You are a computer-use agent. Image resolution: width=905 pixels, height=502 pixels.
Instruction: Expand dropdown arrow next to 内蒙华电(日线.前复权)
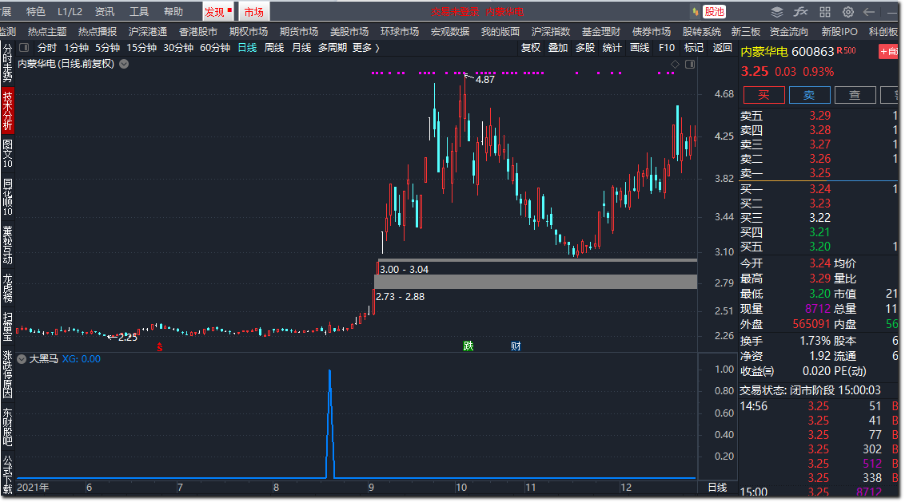click(x=124, y=64)
